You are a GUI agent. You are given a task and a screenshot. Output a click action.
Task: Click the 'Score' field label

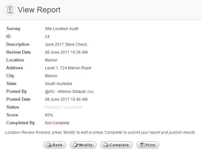12,115
